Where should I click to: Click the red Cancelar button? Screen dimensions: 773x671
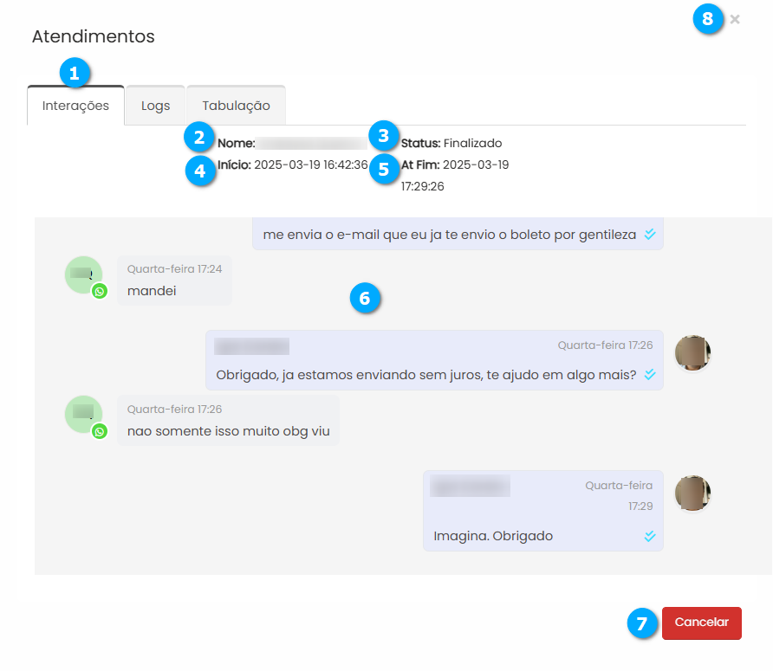click(x=702, y=623)
